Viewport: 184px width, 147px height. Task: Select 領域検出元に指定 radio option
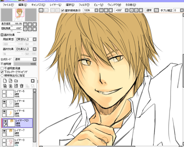[x=2, y=75]
